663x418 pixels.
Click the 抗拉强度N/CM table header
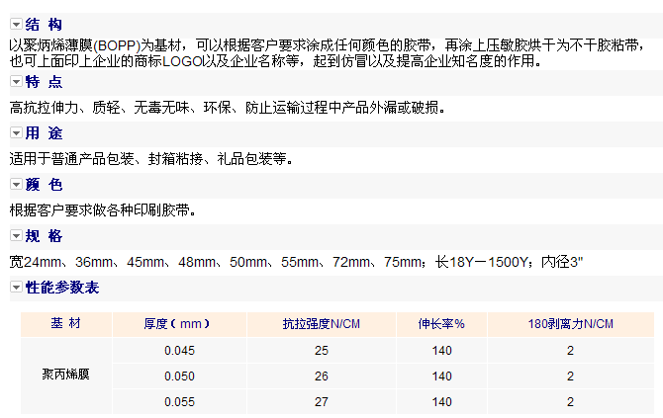pyautogui.click(x=321, y=324)
